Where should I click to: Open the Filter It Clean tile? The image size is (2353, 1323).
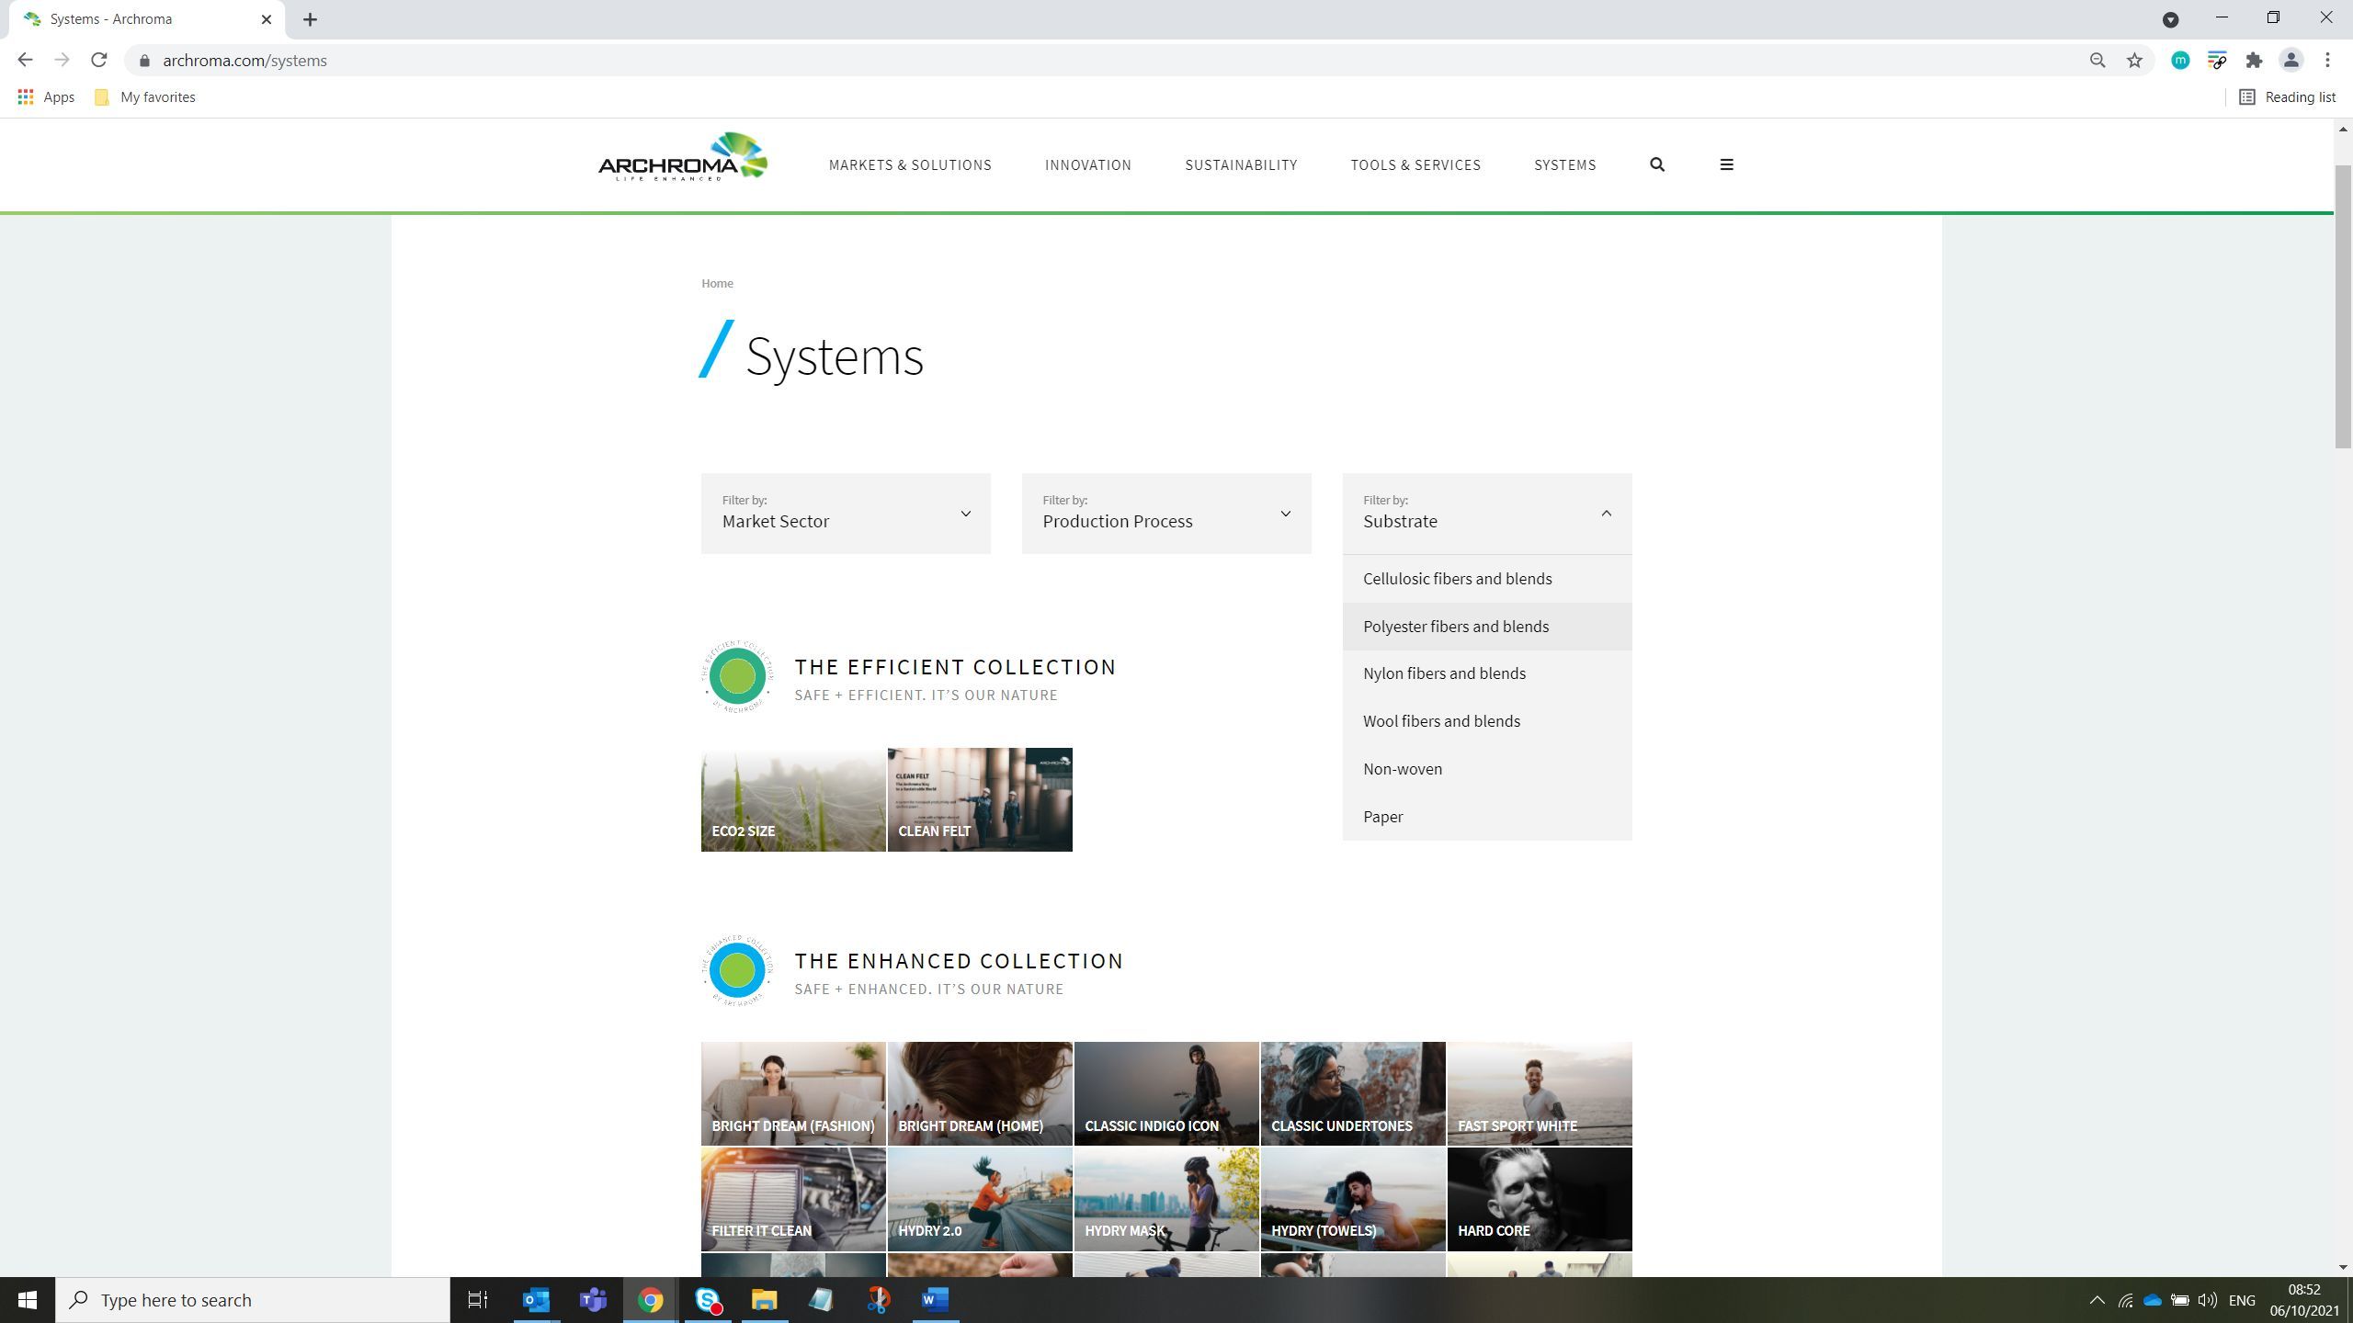(x=793, y=1199)
